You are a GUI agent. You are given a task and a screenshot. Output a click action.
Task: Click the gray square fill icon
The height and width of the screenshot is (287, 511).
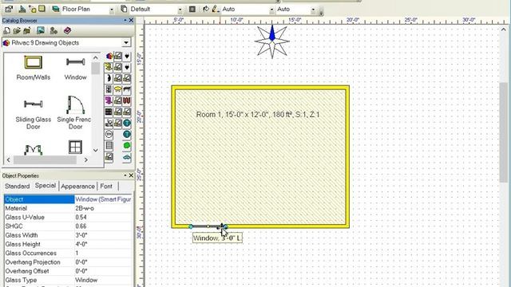pos(192,9)
